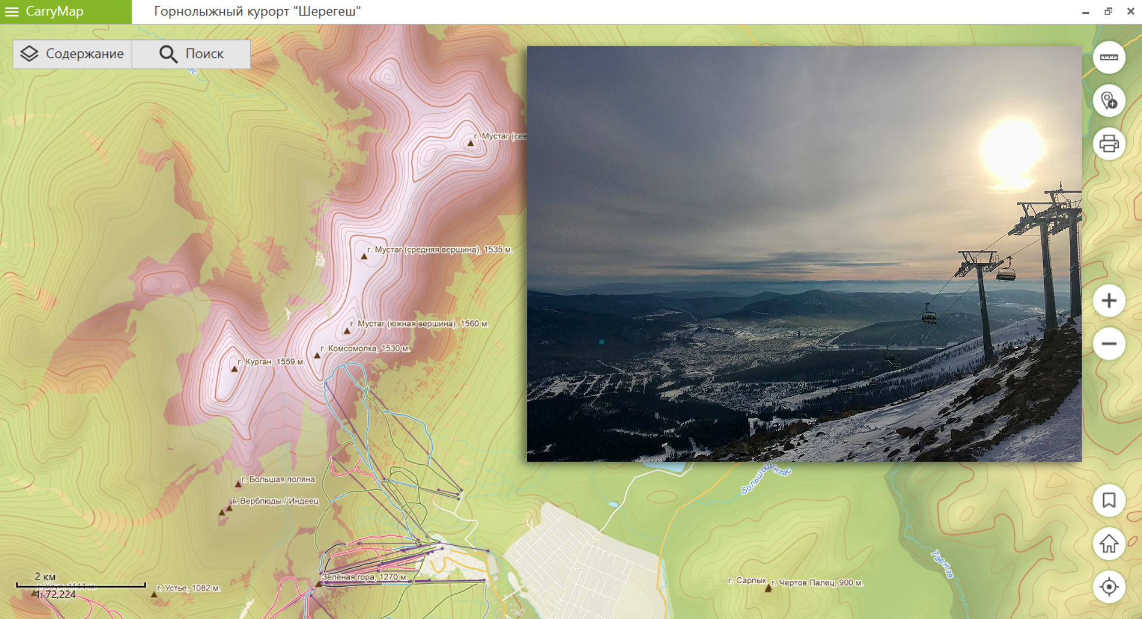Click the photo of the chairlift view

pyautogui.click(x=803, y=254)
